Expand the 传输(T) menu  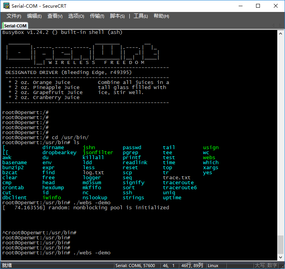point(97,16)
